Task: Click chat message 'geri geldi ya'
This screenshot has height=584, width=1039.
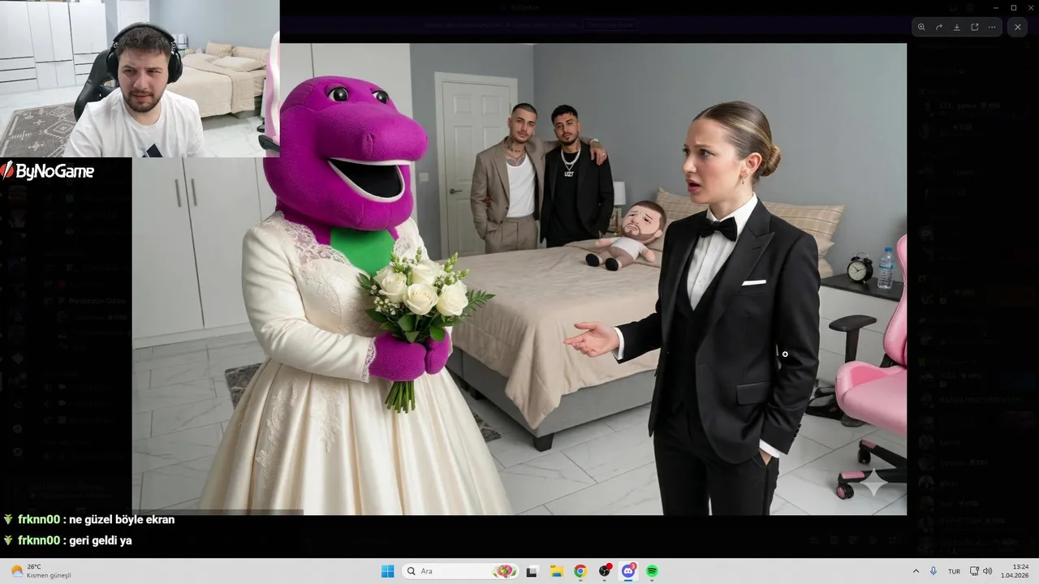Action: (x=101, y=540)
